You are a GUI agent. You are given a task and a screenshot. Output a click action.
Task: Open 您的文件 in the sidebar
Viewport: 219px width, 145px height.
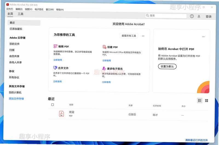[x=15, y=44]
